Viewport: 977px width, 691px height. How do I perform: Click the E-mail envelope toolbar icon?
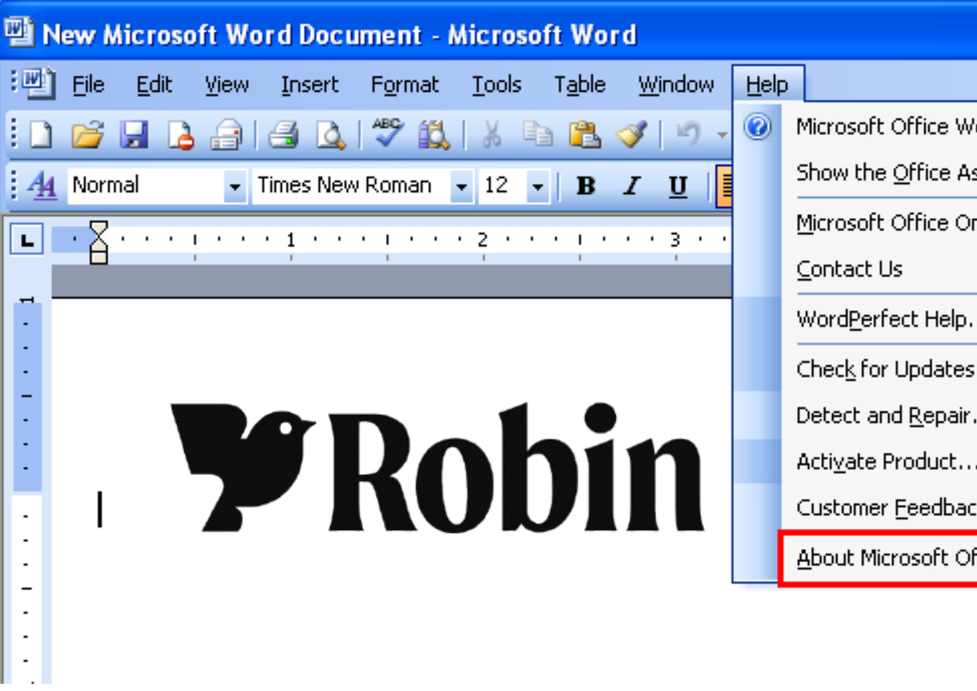pos(227,135)
